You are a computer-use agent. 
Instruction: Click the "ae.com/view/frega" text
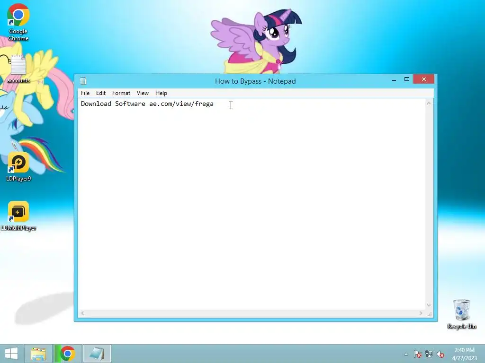(x=181, y=104)
